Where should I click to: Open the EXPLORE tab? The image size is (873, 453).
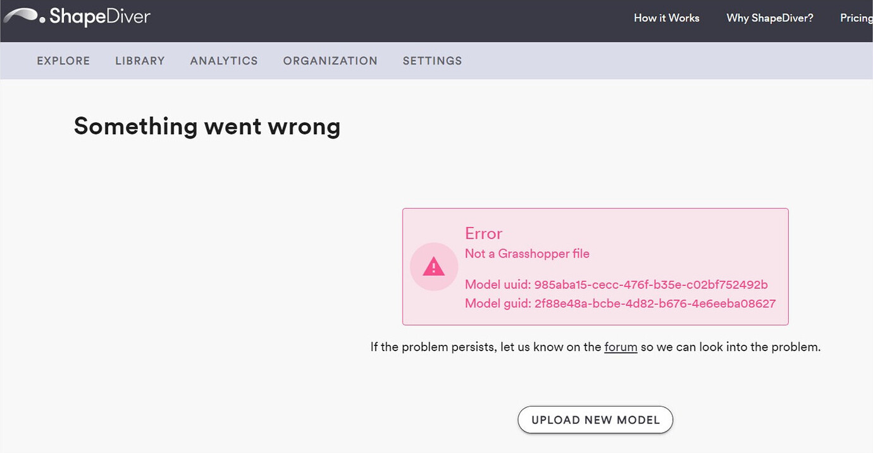coord(63,60)
